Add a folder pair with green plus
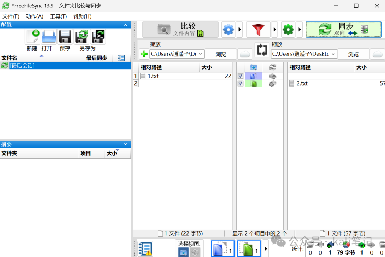 (144, 54)
